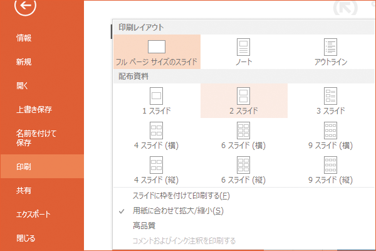Open the エクスポート backstage tab
The height and width of the screenshot is (251, 376).
[42, 214]
